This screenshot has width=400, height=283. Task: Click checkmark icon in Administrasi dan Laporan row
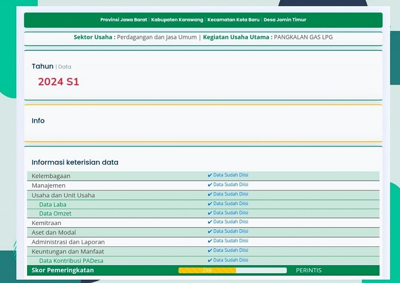pos(210,241)
